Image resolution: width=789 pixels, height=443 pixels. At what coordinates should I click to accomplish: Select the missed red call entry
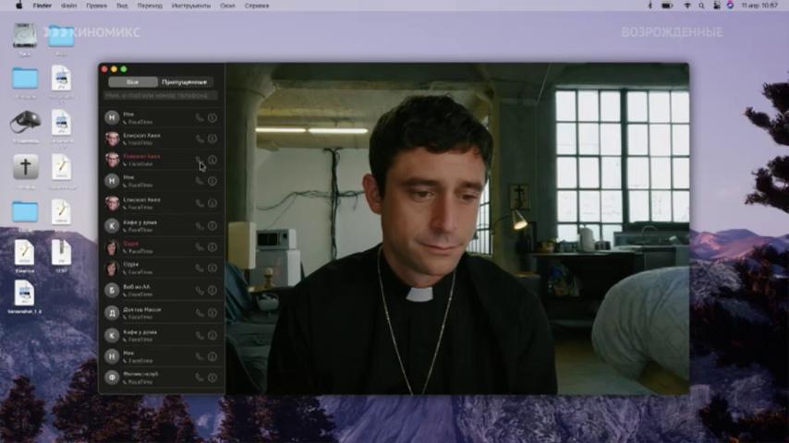pos(148,160)
